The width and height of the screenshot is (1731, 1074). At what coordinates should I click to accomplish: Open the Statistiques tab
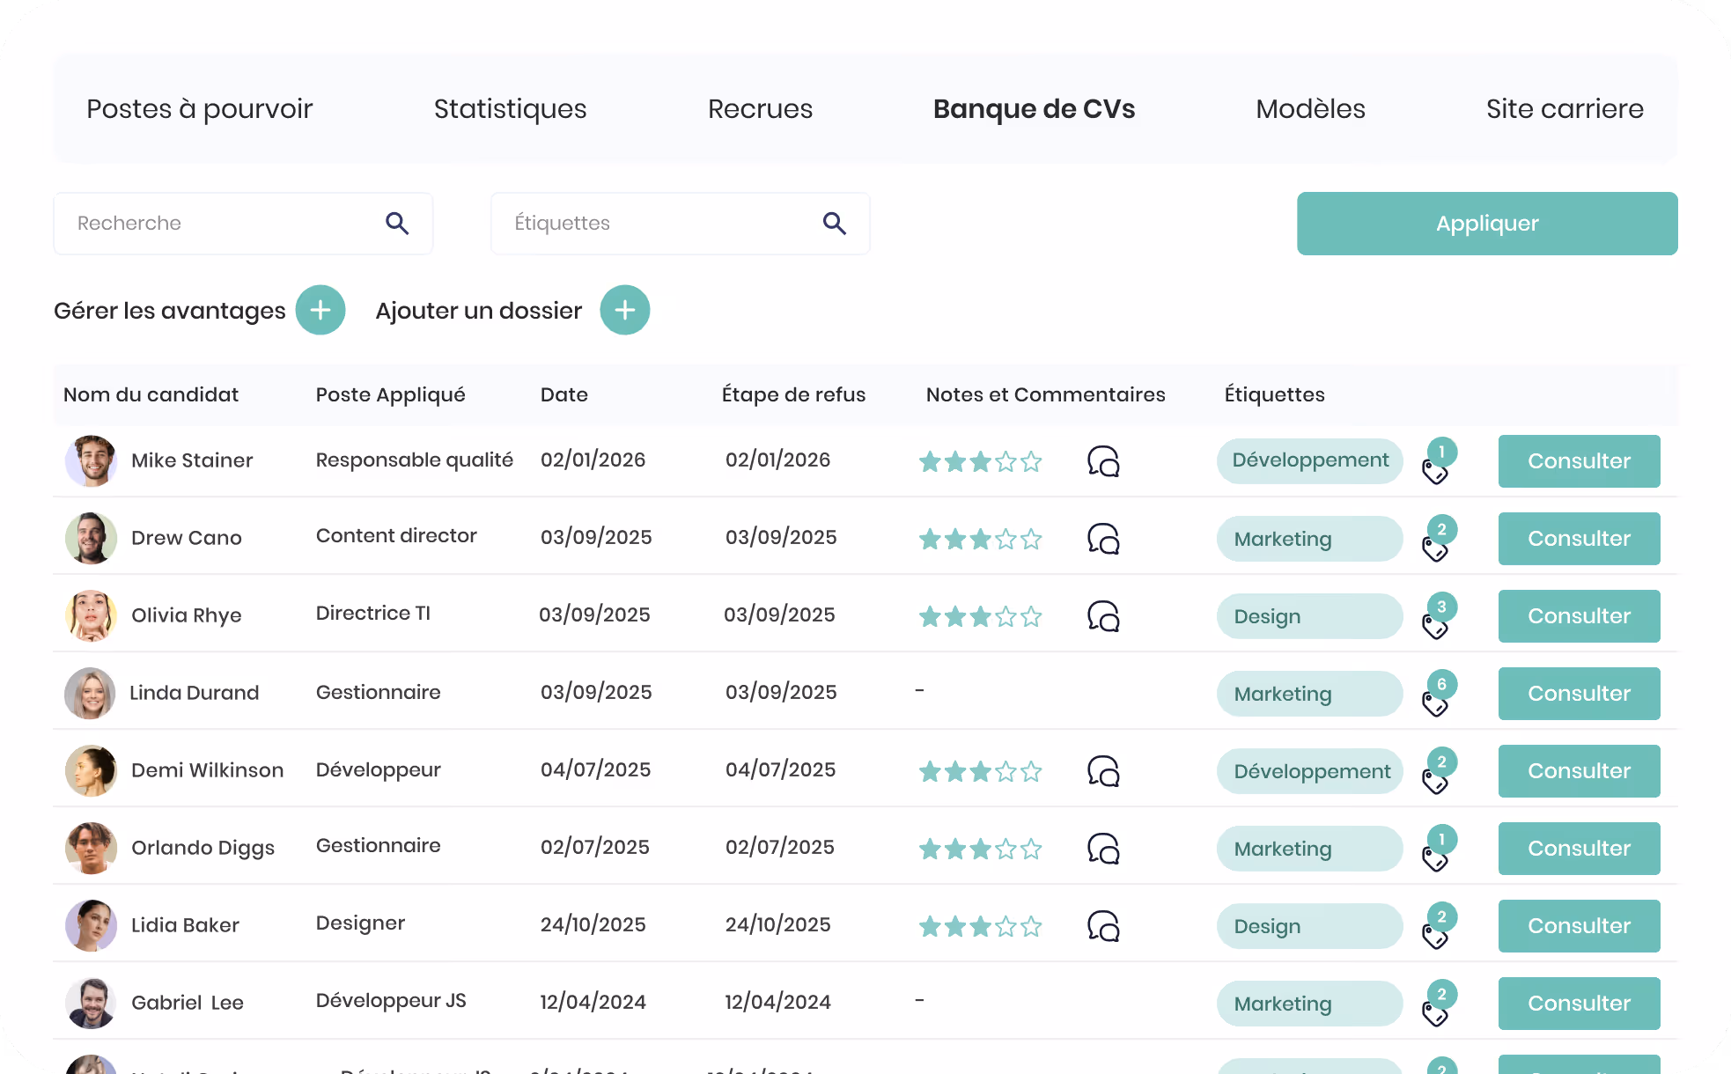[511, 109]
